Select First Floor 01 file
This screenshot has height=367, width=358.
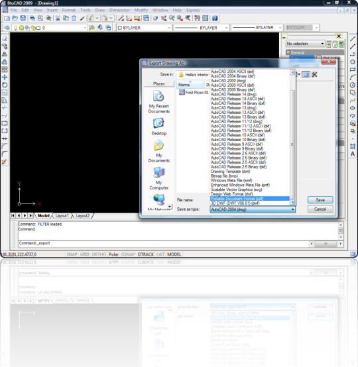pyautogui.click(x=194, y=93)
